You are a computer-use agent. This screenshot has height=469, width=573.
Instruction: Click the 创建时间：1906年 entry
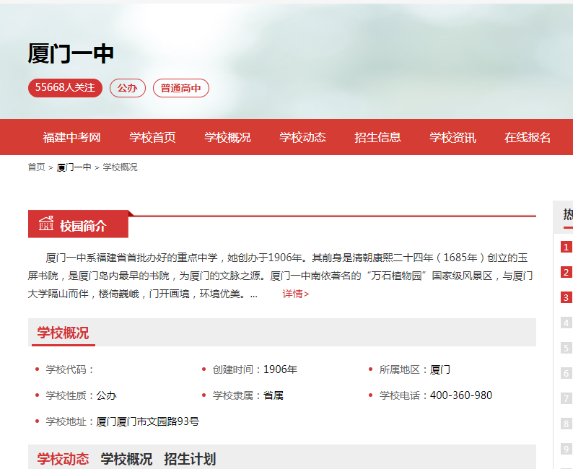click(255, 369)
